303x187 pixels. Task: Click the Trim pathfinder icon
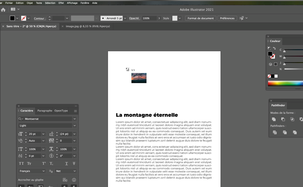[x=285, y=132]
